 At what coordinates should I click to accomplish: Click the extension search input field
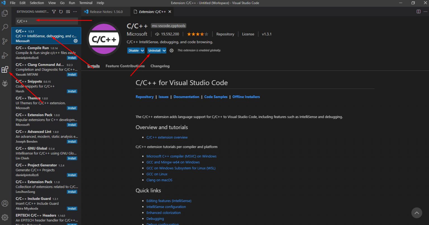pyautogui.click(x=46, y=21)
